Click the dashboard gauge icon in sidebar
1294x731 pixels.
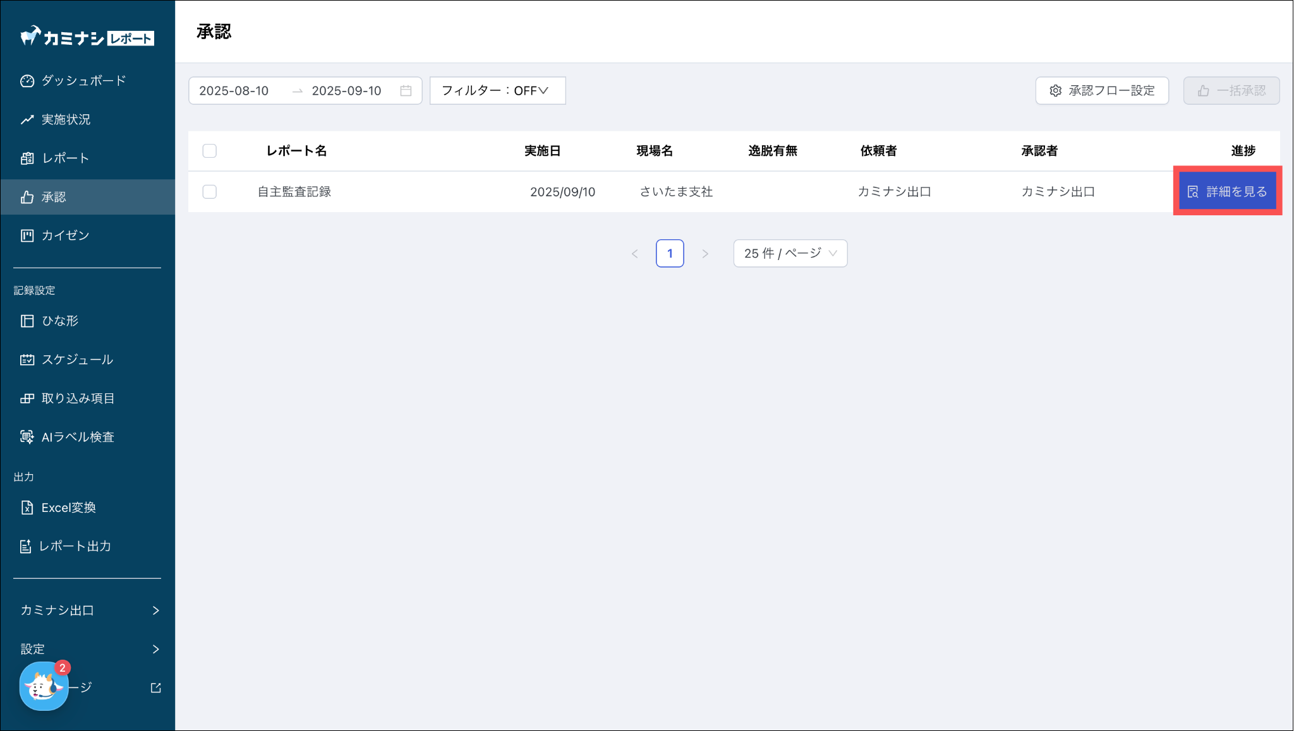pyautogui.click(x=27, y=81)
